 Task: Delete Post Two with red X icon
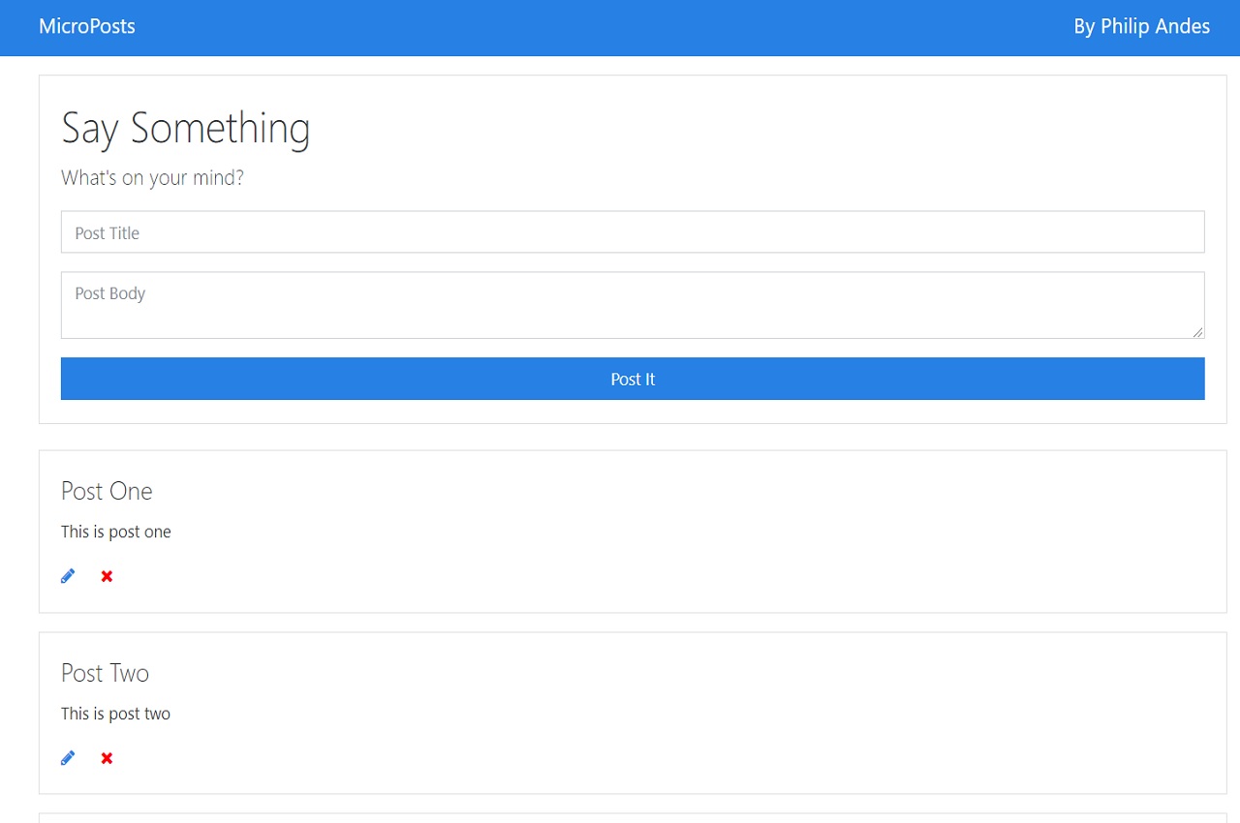pyautogui.click(x=107, y=758)
